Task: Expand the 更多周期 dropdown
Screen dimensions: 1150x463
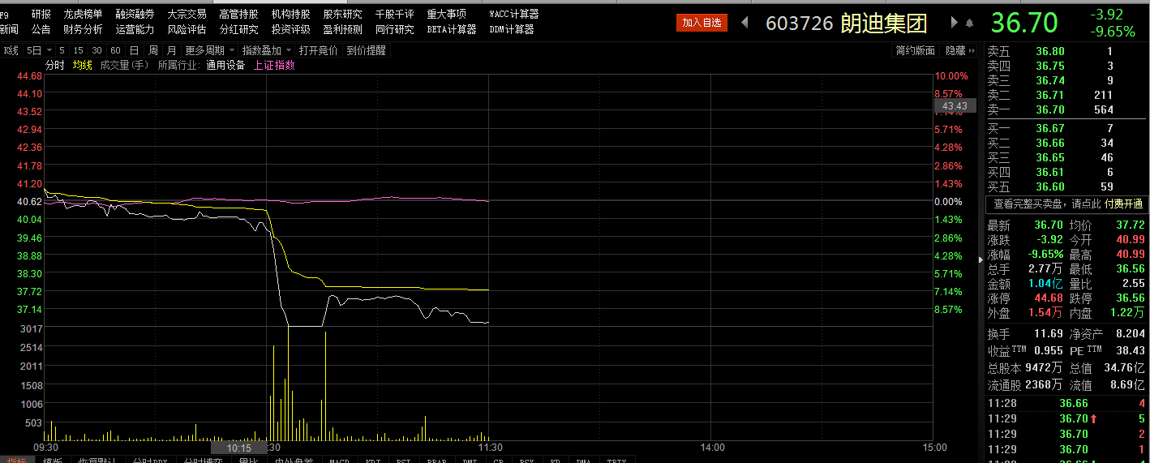Action: pos(208,50)
